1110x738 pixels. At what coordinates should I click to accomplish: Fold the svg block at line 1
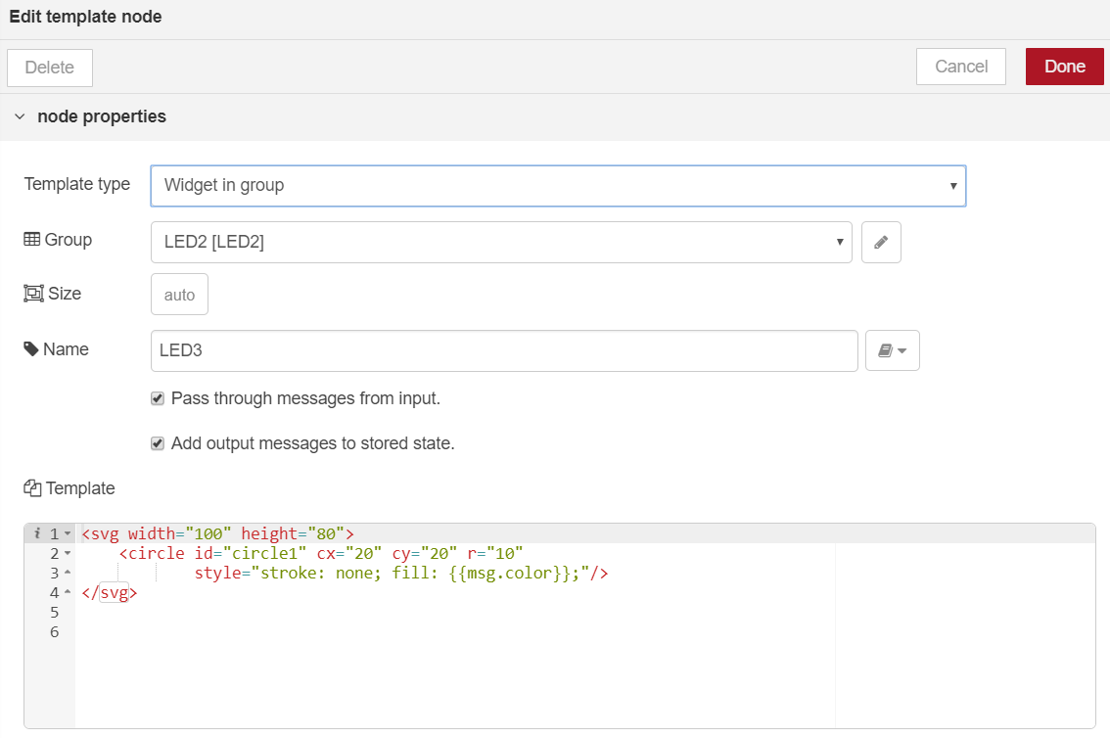click(x=68, y=534)
